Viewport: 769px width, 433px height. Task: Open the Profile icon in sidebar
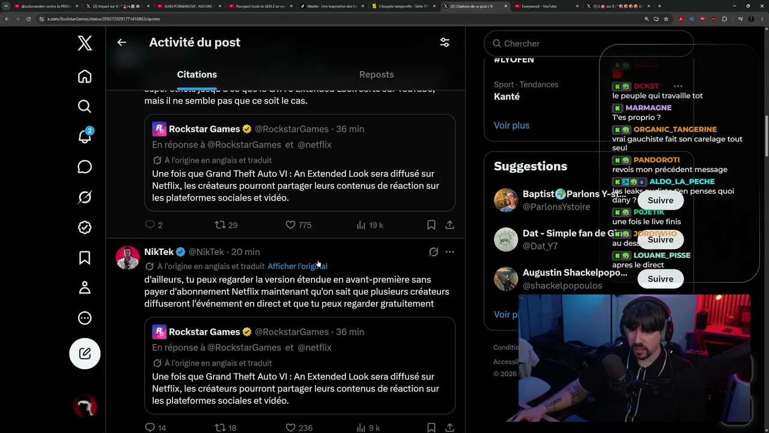[85, 288]
